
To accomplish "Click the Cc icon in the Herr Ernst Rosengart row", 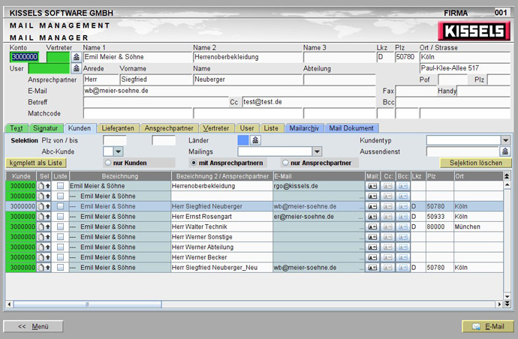I will pos(388,217).
